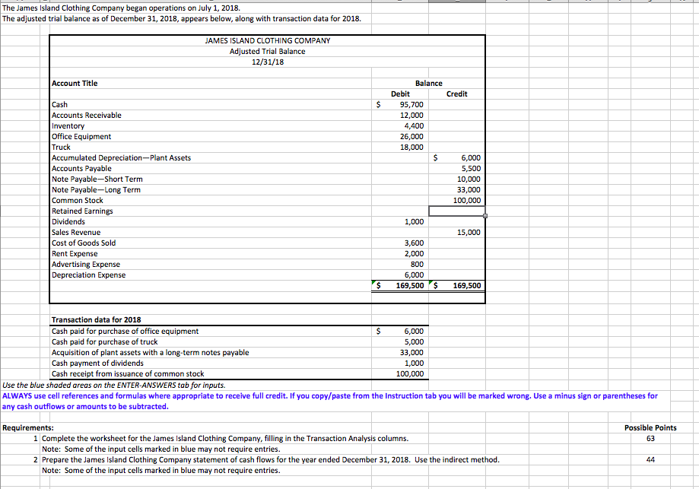This screenshot has height=489, width=699.
Task: Click the Office Equipment label
Action: 81,136
